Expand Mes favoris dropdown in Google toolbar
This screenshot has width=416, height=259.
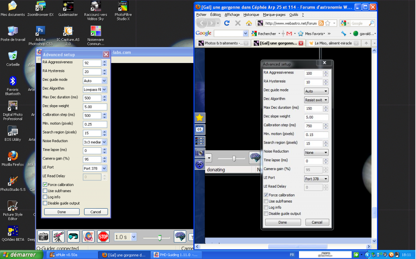315,34
